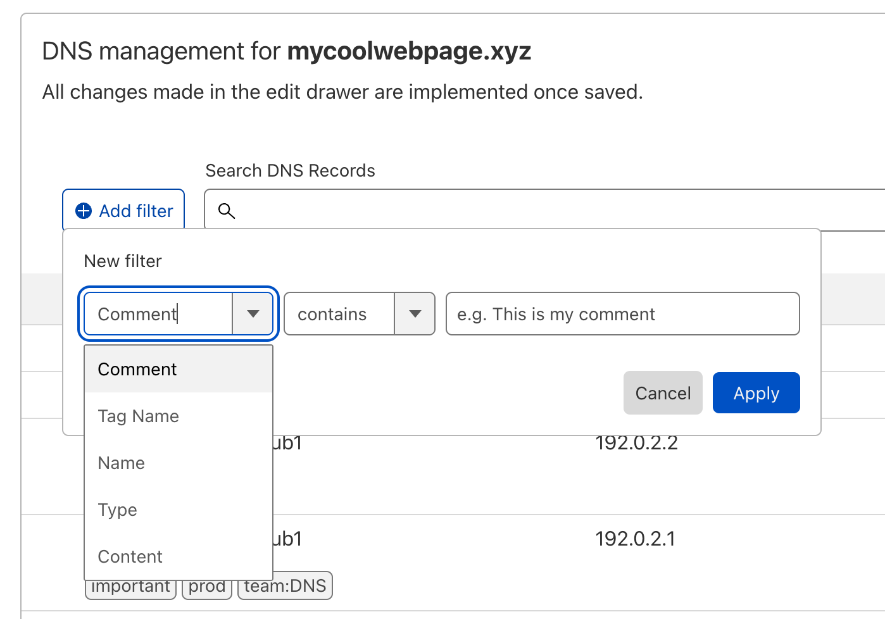Viewport: 885px width, 619px height.
Task: Click the team:DNS tag chip
Action: tap(285, 585)
